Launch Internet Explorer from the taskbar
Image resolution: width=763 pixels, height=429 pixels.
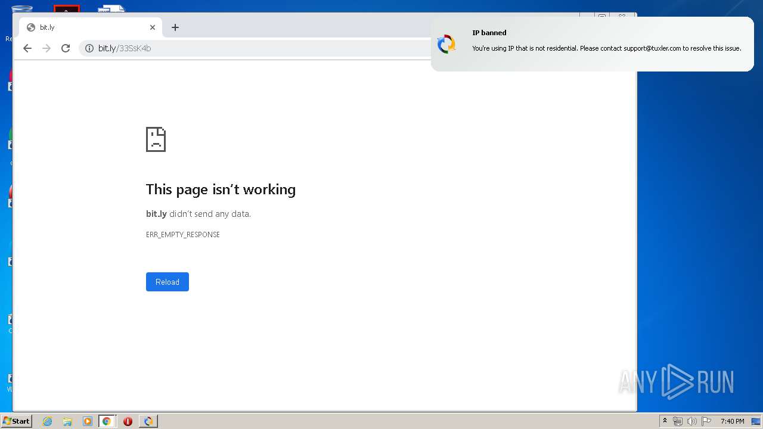(48, 421)
